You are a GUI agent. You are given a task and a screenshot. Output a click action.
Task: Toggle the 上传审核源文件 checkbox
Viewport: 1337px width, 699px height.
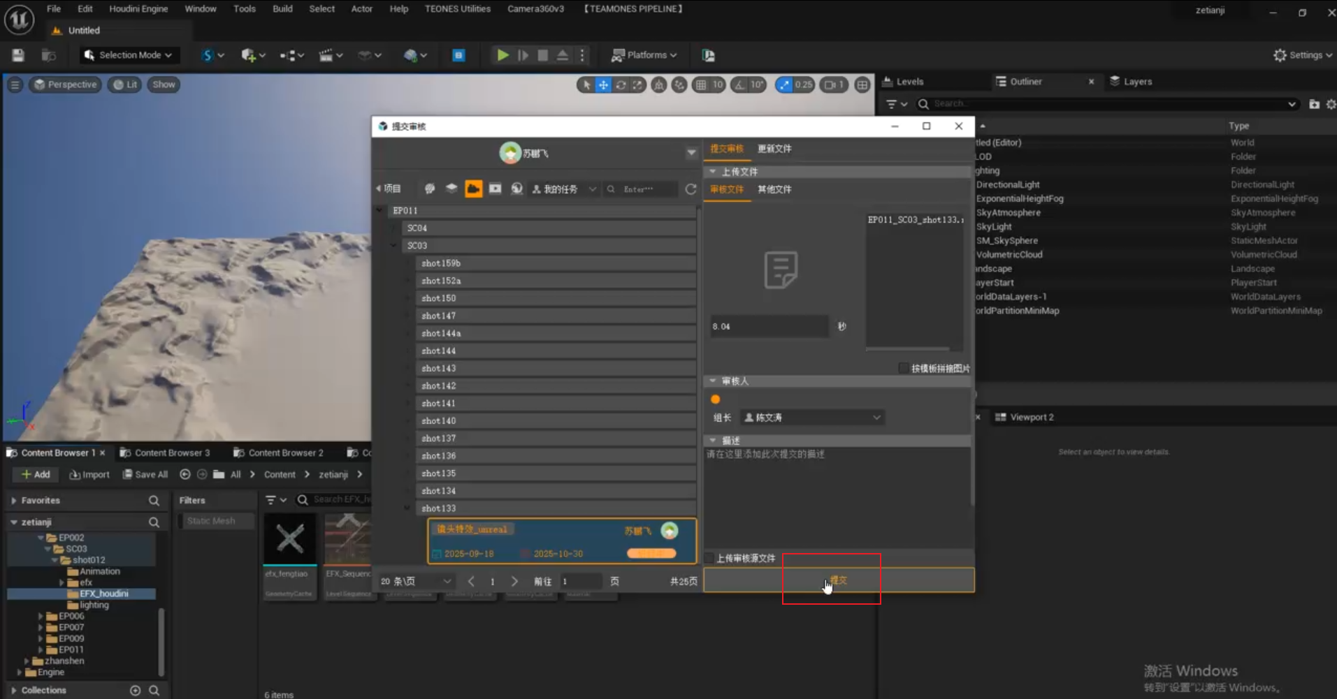(x=709, y=558)
